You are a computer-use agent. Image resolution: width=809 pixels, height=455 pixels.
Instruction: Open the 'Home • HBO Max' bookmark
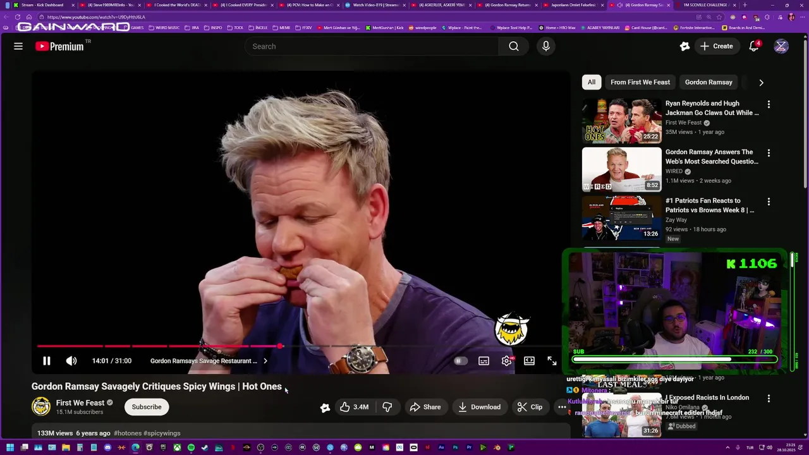point(557,28)
